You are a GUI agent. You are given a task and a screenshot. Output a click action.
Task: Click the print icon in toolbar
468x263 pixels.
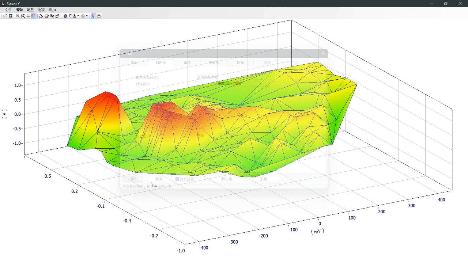(x=46, y=16)
